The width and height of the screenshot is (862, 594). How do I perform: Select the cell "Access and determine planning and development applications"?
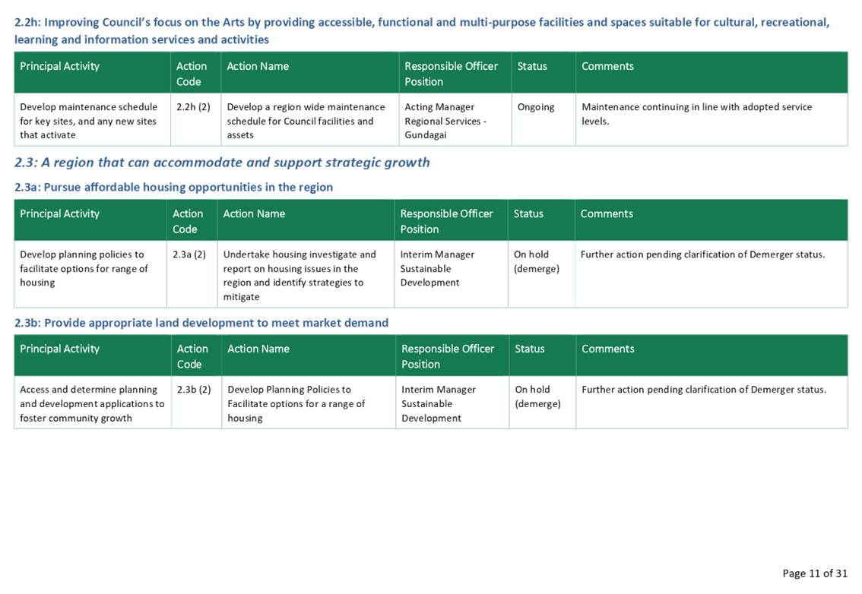[93, 404]
